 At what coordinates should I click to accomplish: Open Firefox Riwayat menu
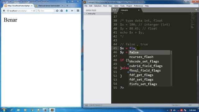point(25,2)
